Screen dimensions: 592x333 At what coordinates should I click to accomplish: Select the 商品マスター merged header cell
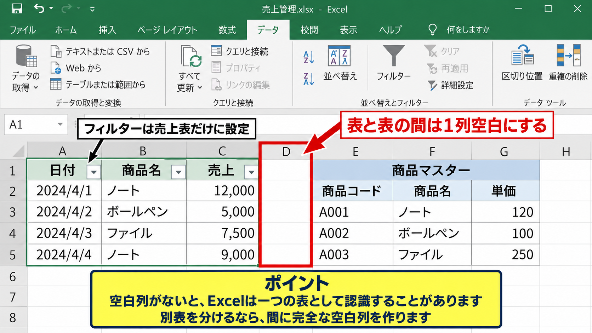(426, 170)
